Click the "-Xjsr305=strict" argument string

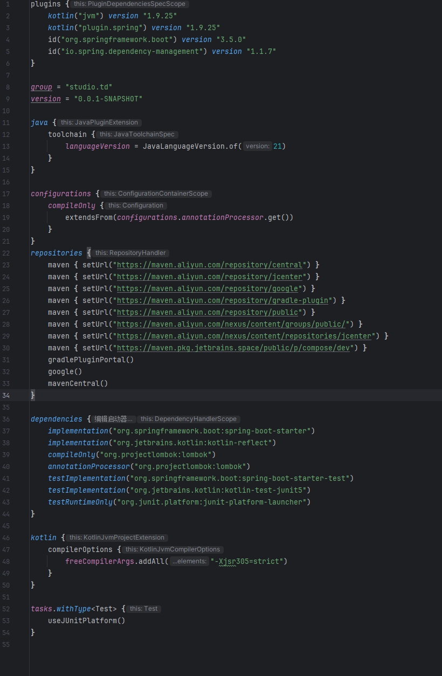click(246, 561)
